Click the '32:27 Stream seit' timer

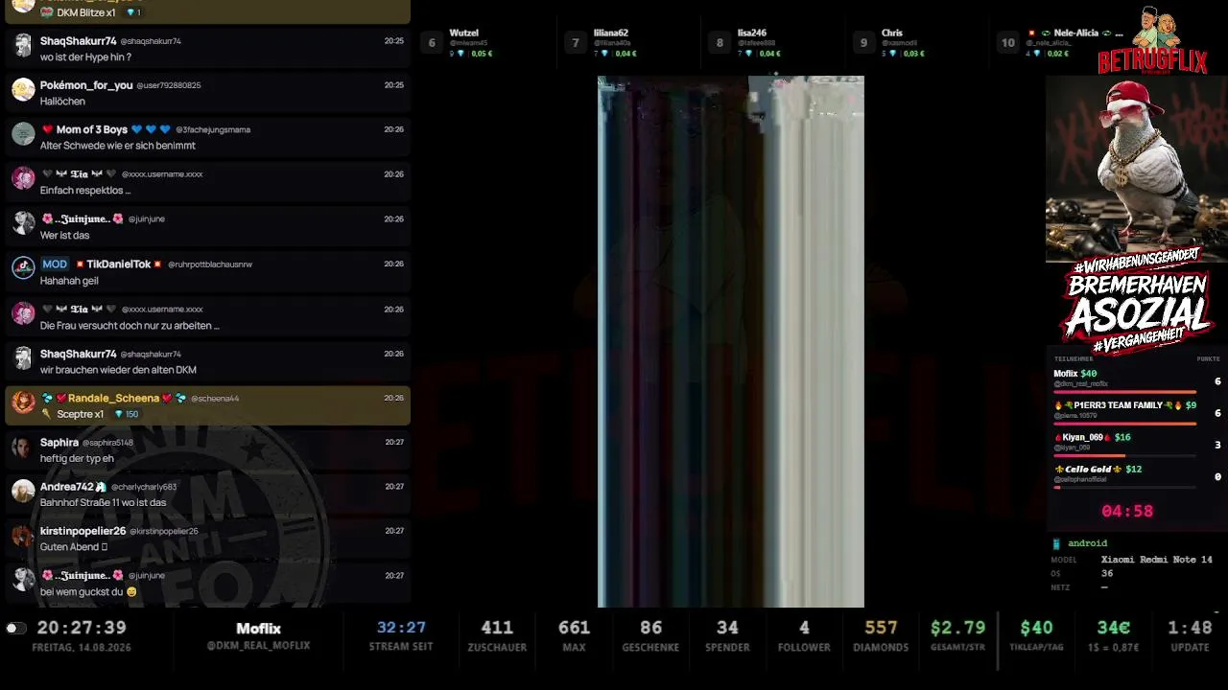click(x=401, y=637)
